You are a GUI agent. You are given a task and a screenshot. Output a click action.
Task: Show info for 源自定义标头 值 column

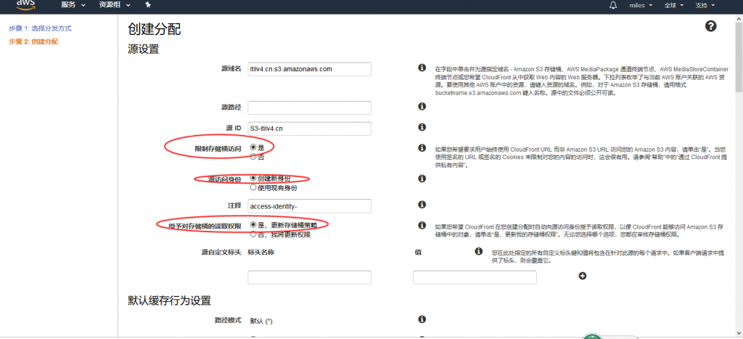(479, 251)
